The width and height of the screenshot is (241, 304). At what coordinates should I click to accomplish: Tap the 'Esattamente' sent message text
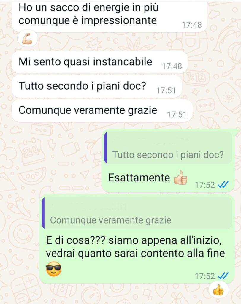(x=139, y=178)
